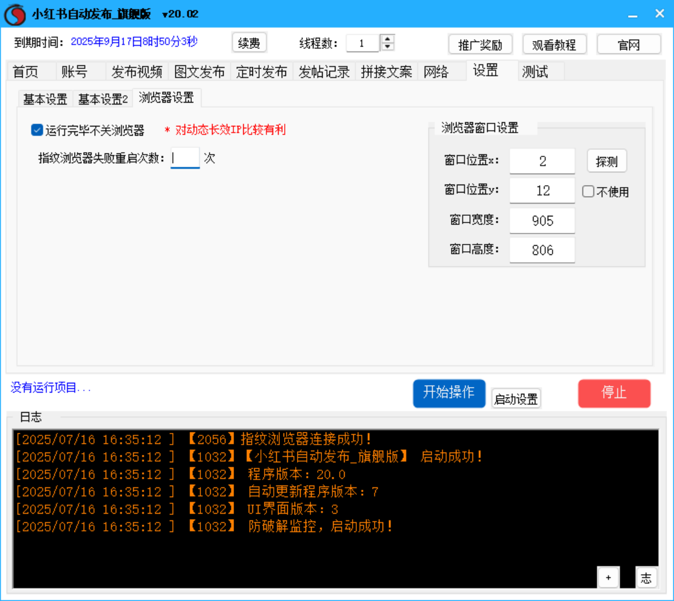Click log line 指纹浏览器连接成功
The height and width of the screenshot is (601, 674).
[194, 439]
